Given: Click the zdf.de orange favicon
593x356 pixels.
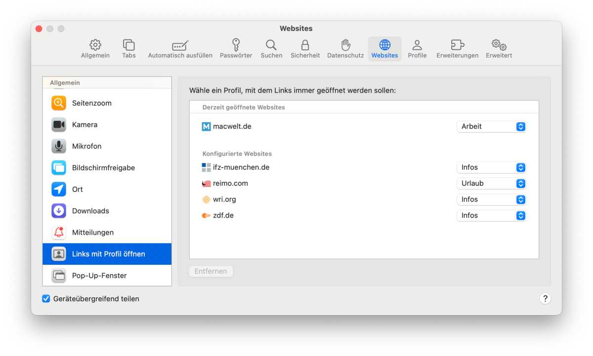Looking at the screenshot, I should coord(206,215).
